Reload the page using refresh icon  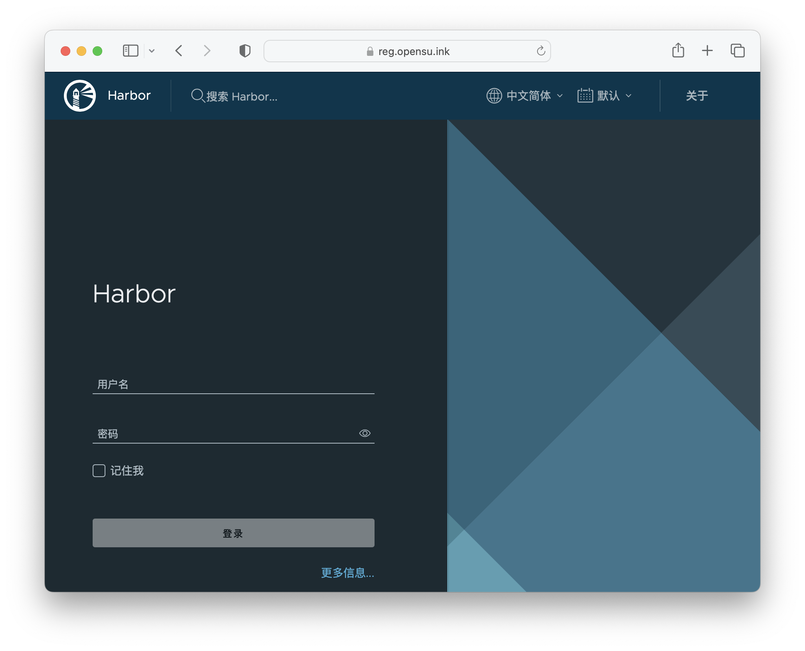coord(541,51)
